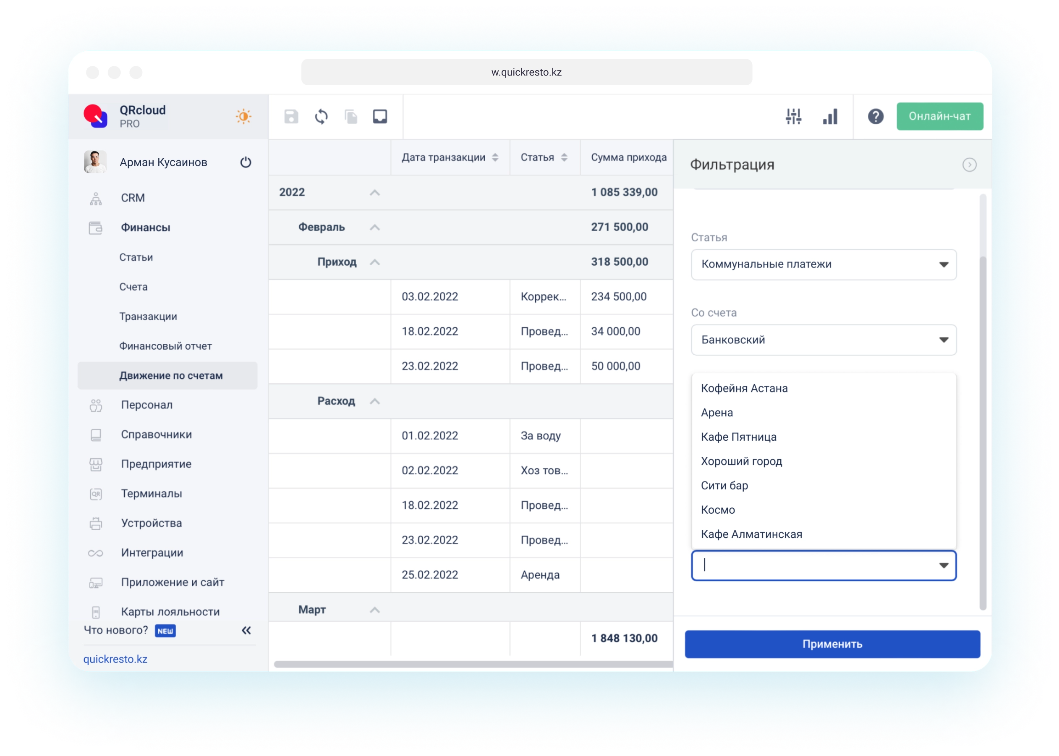Click the power logout icon
The height and width of the screenshot is (756, 1059).
coord(246,162)
